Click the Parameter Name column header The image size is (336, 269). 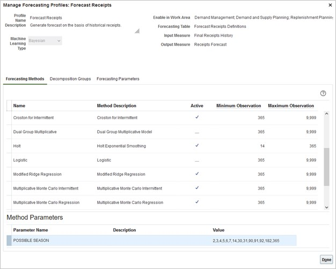[31, 230]
